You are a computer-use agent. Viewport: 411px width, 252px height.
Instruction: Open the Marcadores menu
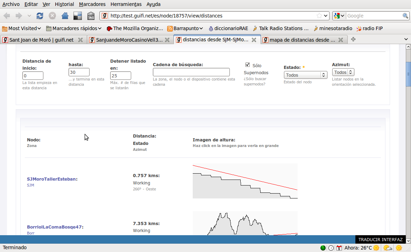click(92, 4)
